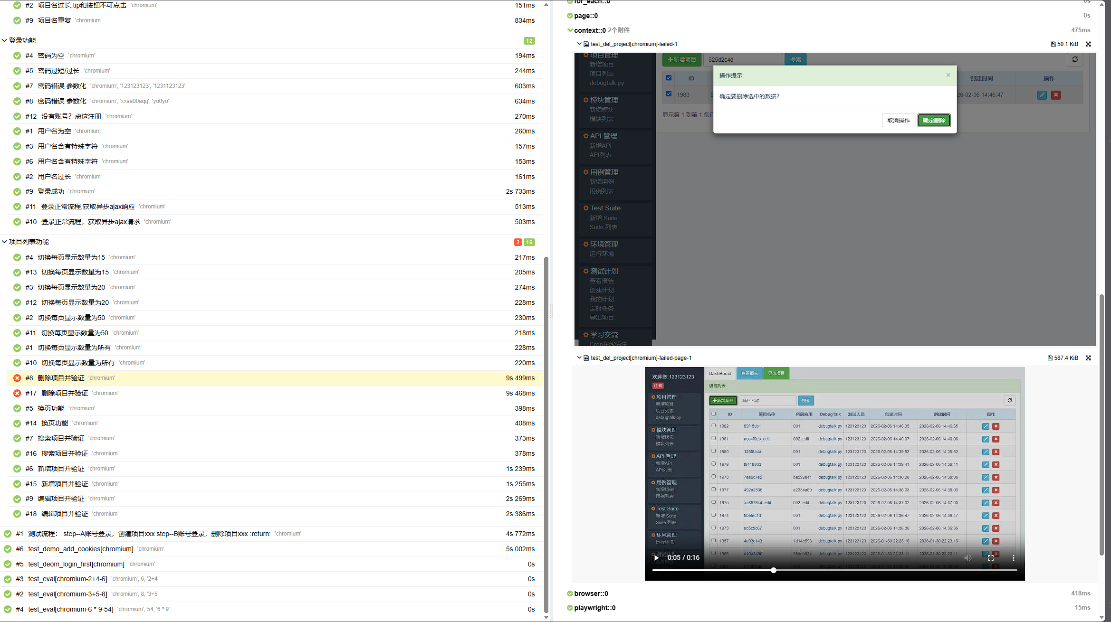
Task: Open test #9 编辑项目并验证
Action: [x=275, y=499]
